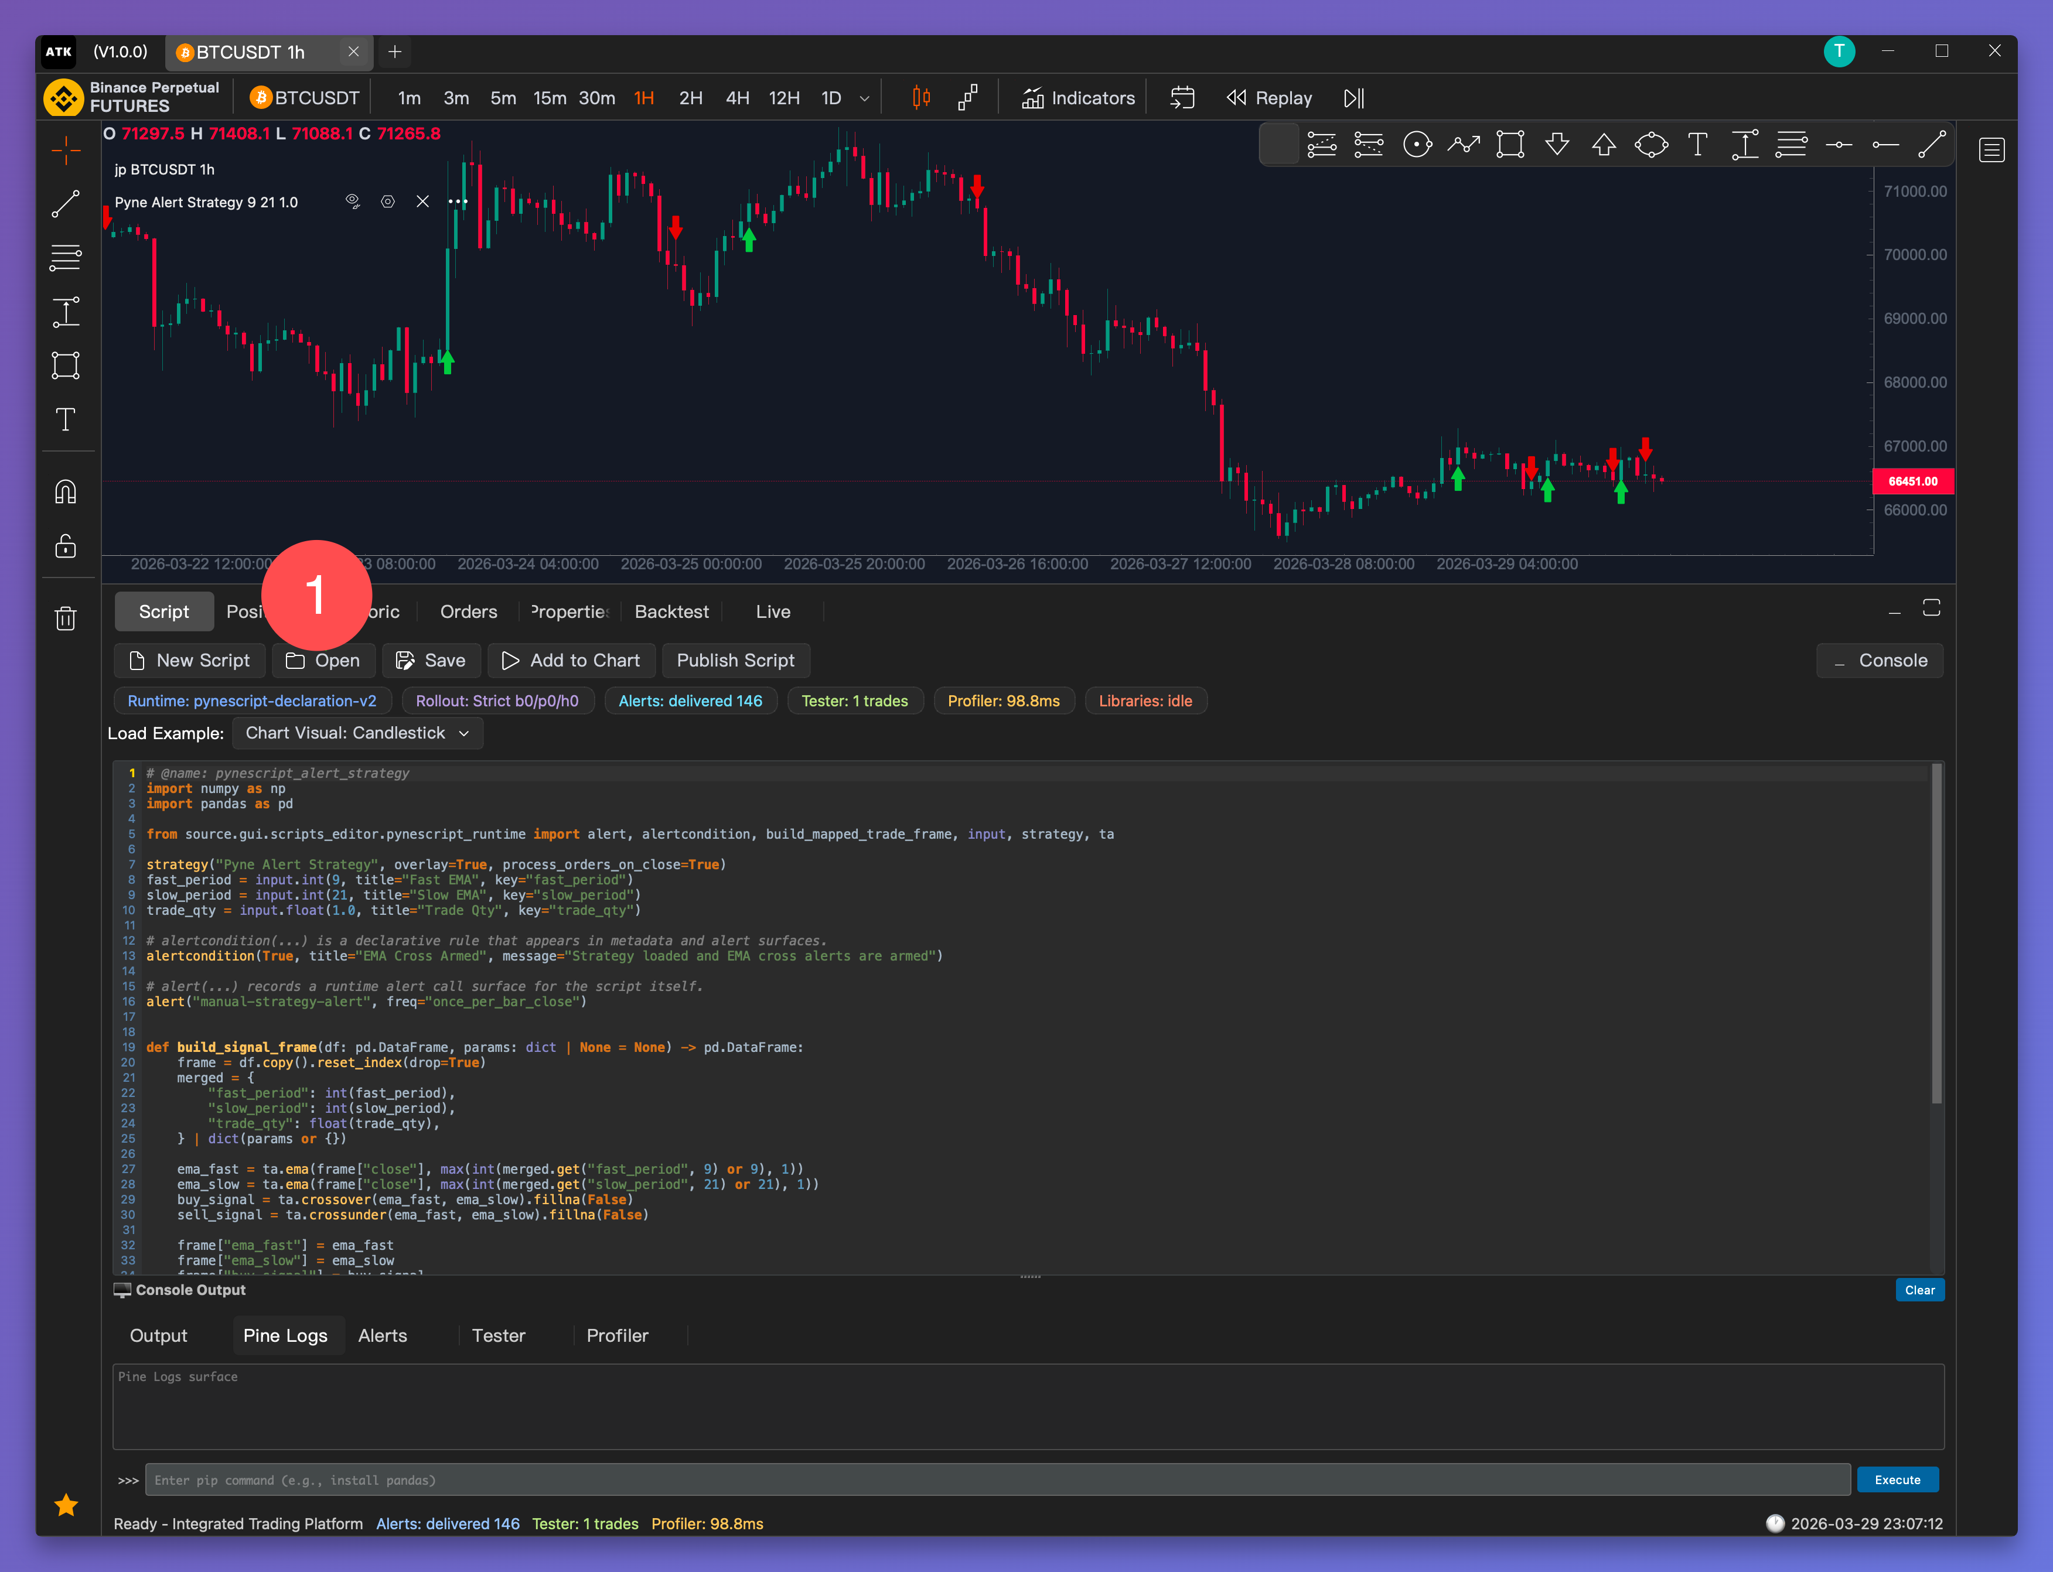
Task: Open the Indicators panel
Action: 1079,98
